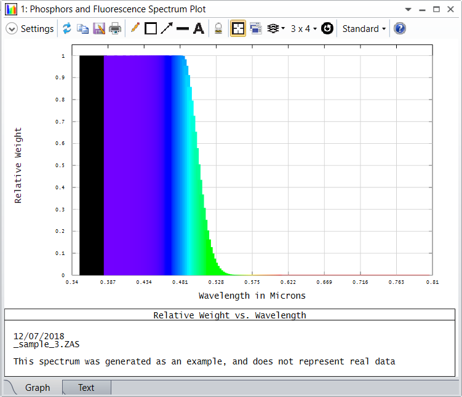Viewport: 462px width, 397px height.
Task: Print the spectrum plot window
Action: pos(115,28)
